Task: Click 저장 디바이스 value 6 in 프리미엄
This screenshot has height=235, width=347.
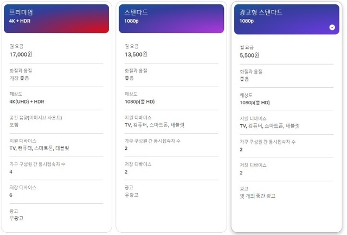Action: pyautogui.click(x=11, y=195)
